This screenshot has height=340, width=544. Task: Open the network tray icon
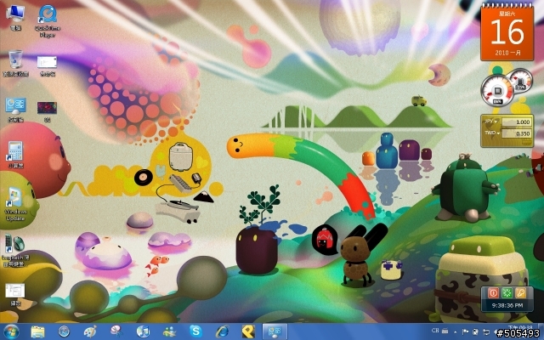(486, 332)
